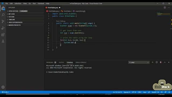This screenshot has width=172, height=97.
Task: Click the thumbs-up Java status icon
Action: (x=149, y=92)
